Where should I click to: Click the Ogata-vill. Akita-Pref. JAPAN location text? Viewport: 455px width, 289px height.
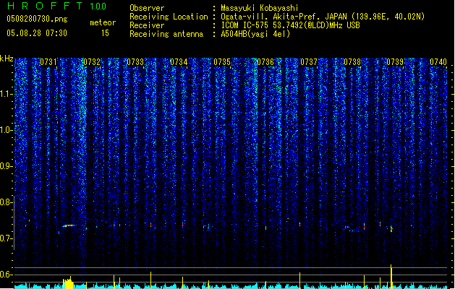pyautogui.click(x=323, y=17)
